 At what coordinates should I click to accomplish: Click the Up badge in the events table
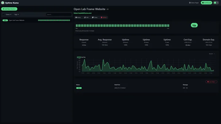pos(79,88)
